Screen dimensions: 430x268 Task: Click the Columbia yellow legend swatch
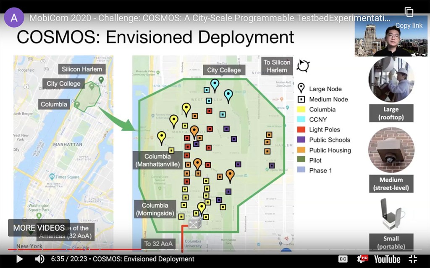click(301, 109)
